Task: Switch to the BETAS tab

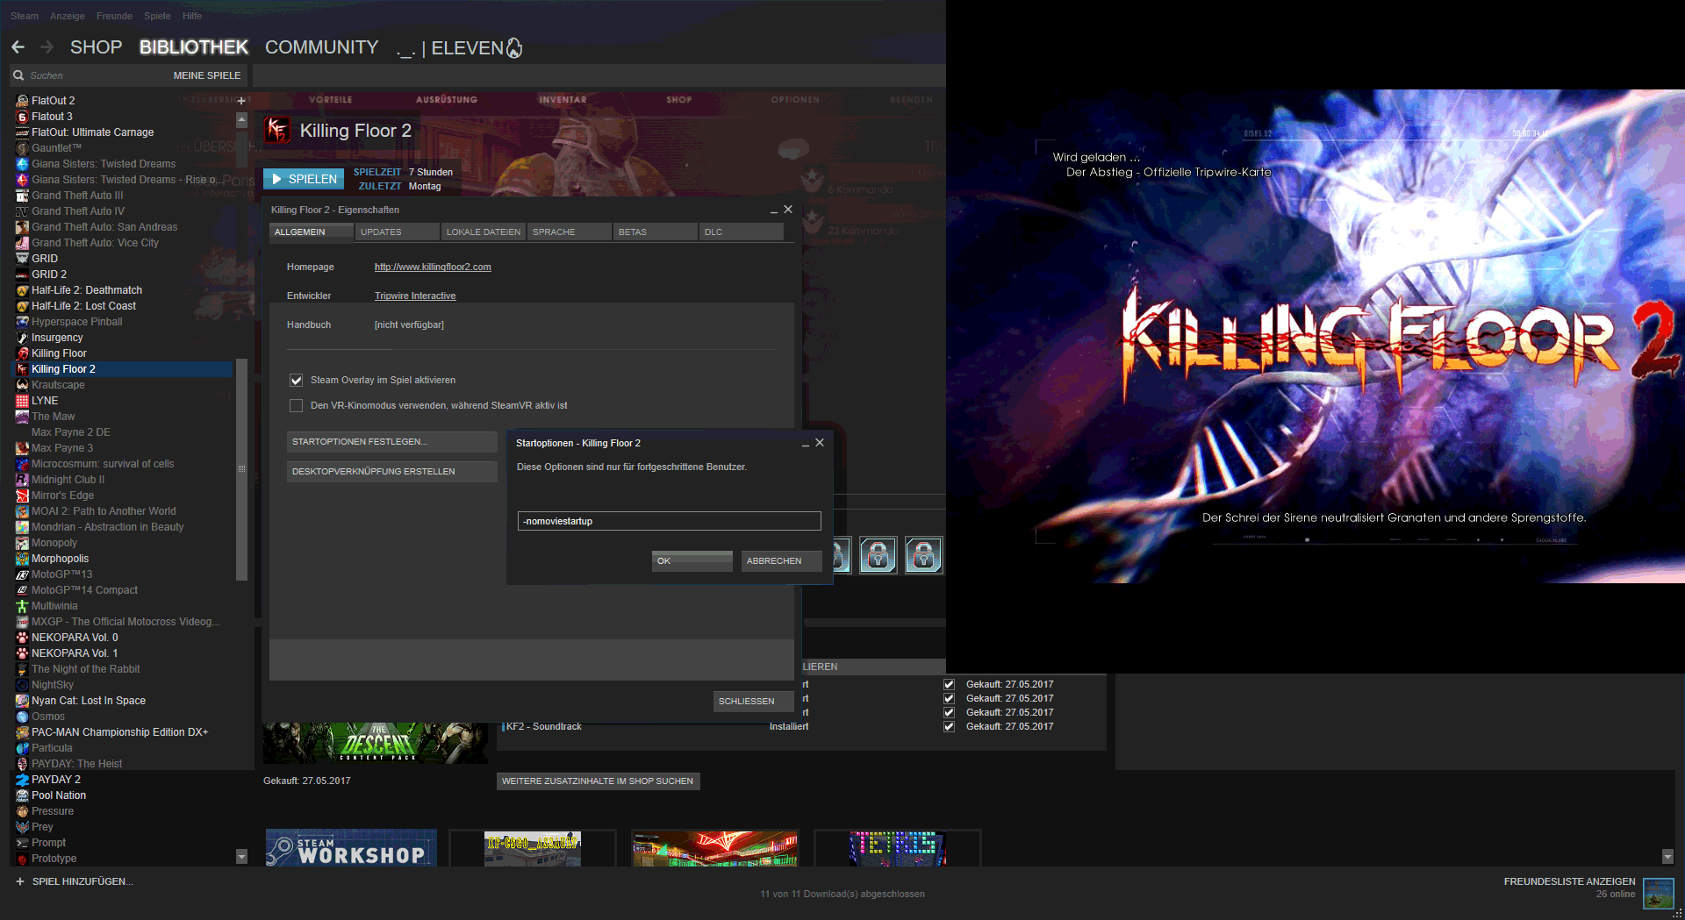Action: pyautogui.click(x=656, y=232)
